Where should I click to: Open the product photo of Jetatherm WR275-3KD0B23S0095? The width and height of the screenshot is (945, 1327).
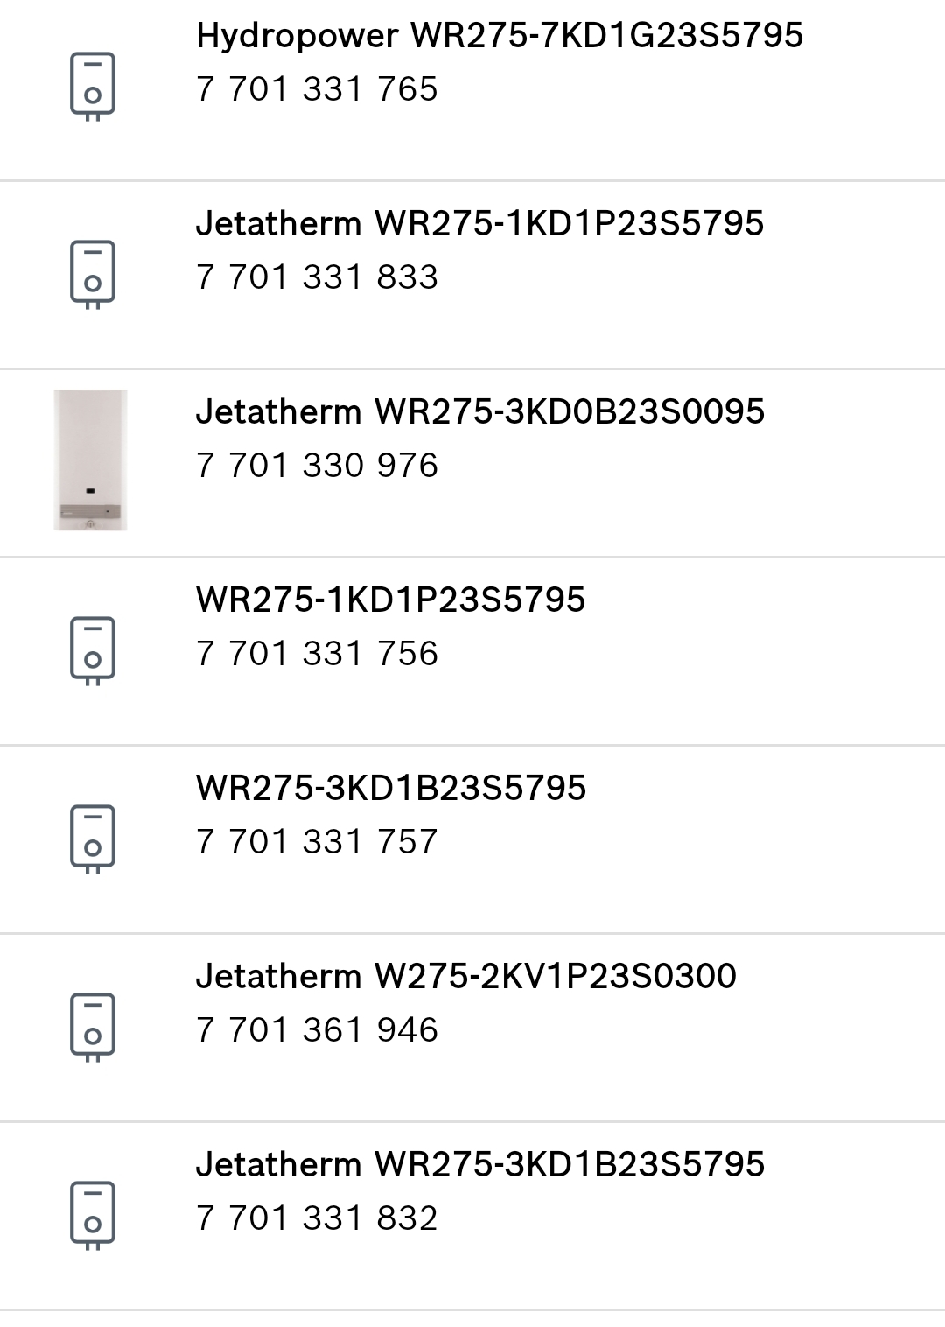(91, 460)
